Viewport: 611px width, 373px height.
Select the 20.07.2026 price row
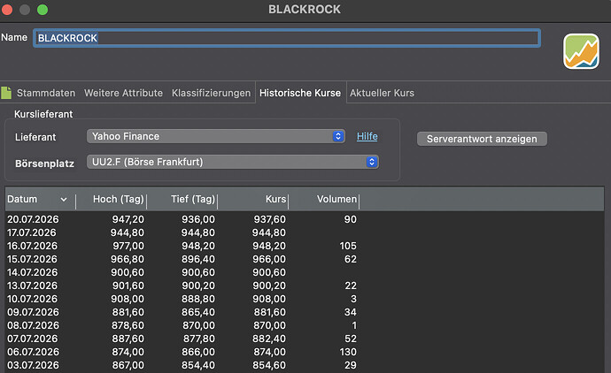point(305,219)
